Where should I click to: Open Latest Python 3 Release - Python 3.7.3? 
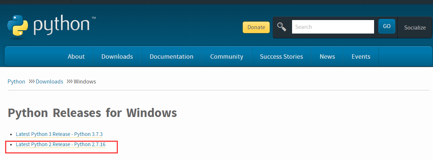[x=59, y=134]
